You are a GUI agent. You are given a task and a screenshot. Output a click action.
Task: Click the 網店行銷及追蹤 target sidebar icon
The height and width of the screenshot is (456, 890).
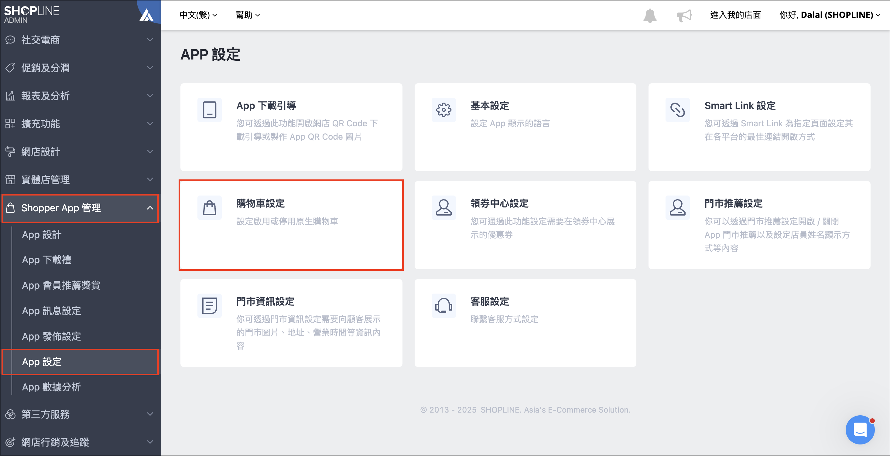click(x=10, y=442)
